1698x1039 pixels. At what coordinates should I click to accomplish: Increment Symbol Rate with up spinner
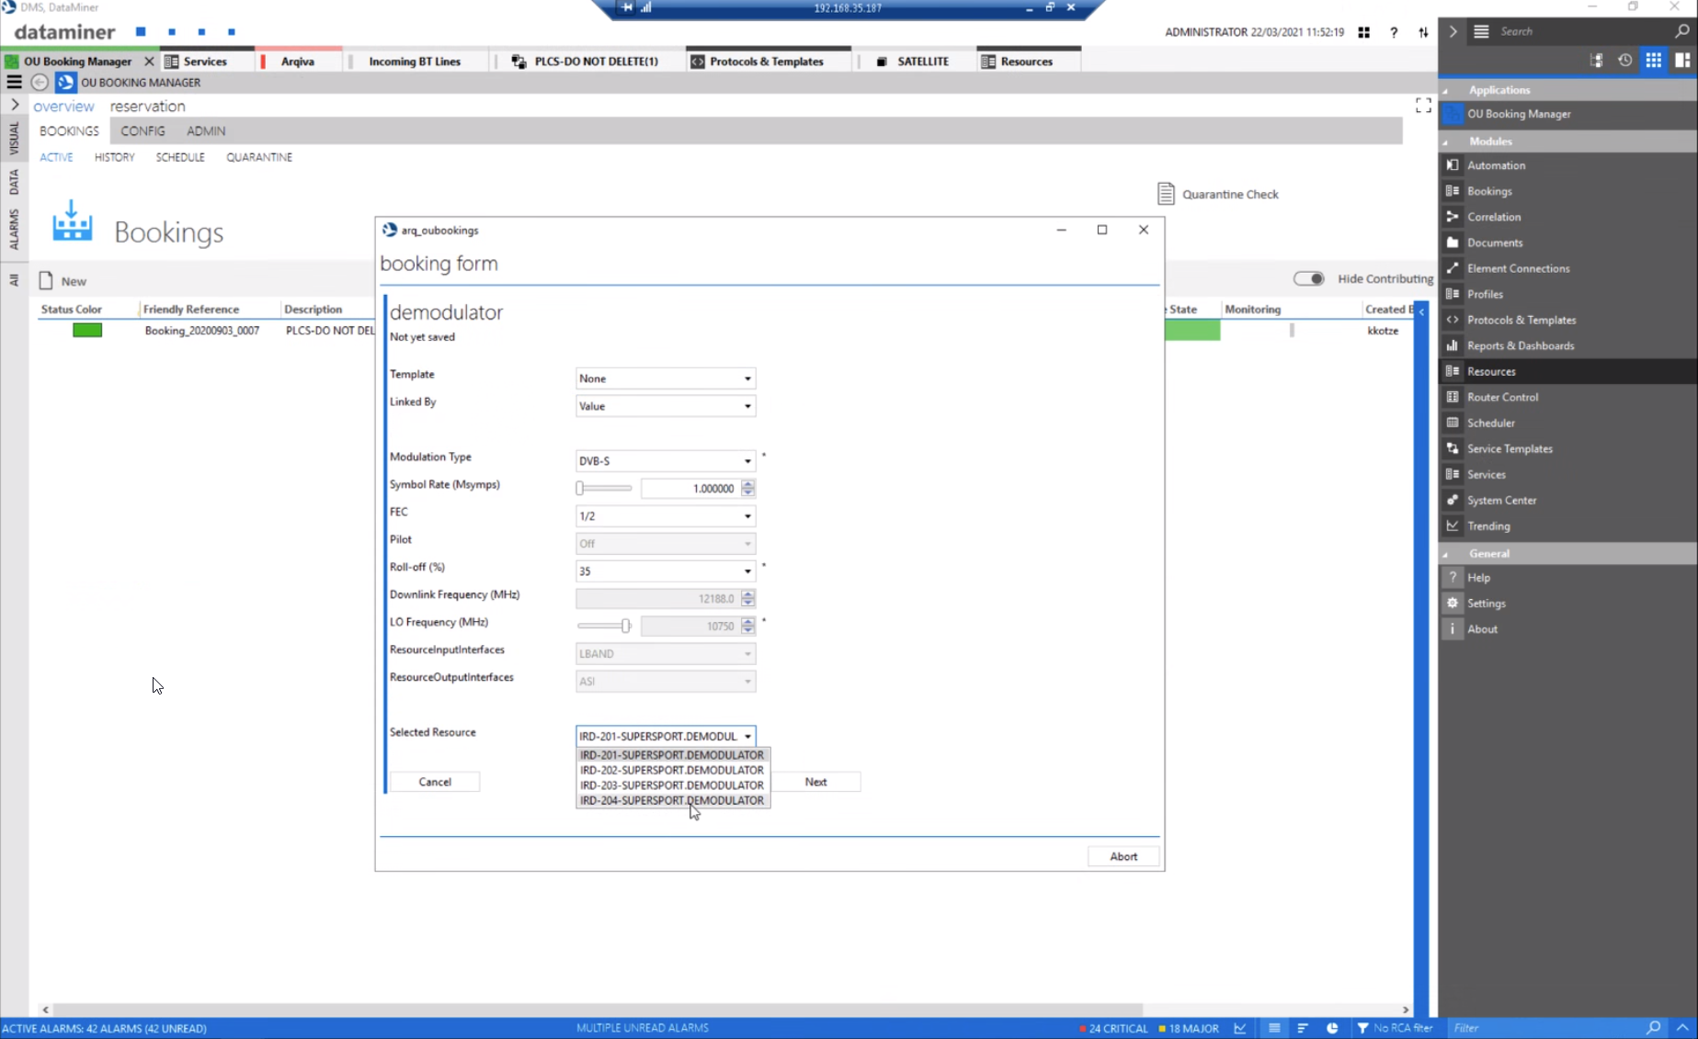point(747,484)
